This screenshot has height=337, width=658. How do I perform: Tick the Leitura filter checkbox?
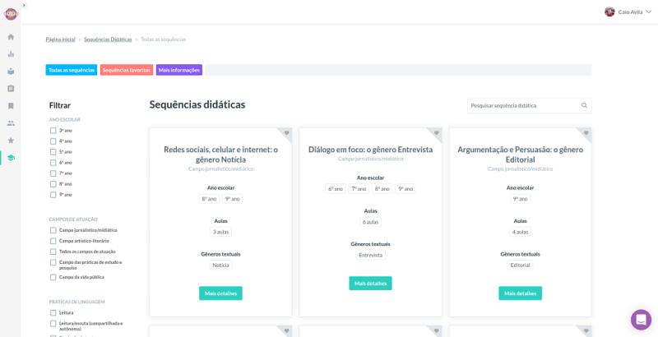[53, 313]
